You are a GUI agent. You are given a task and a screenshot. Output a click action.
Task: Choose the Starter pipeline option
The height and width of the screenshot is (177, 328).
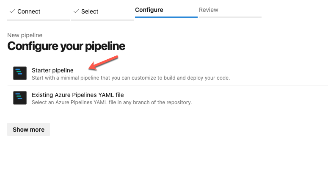168,73
